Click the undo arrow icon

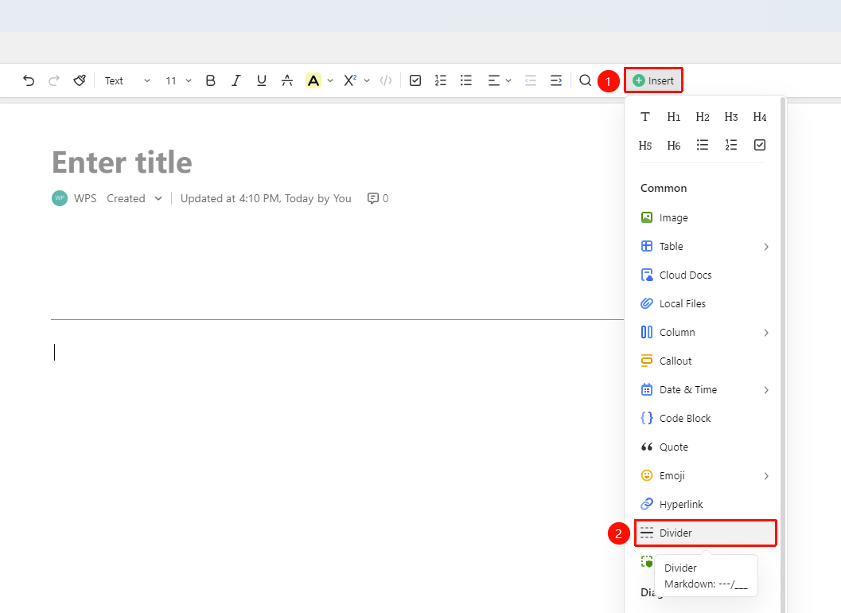coord(29,80)
